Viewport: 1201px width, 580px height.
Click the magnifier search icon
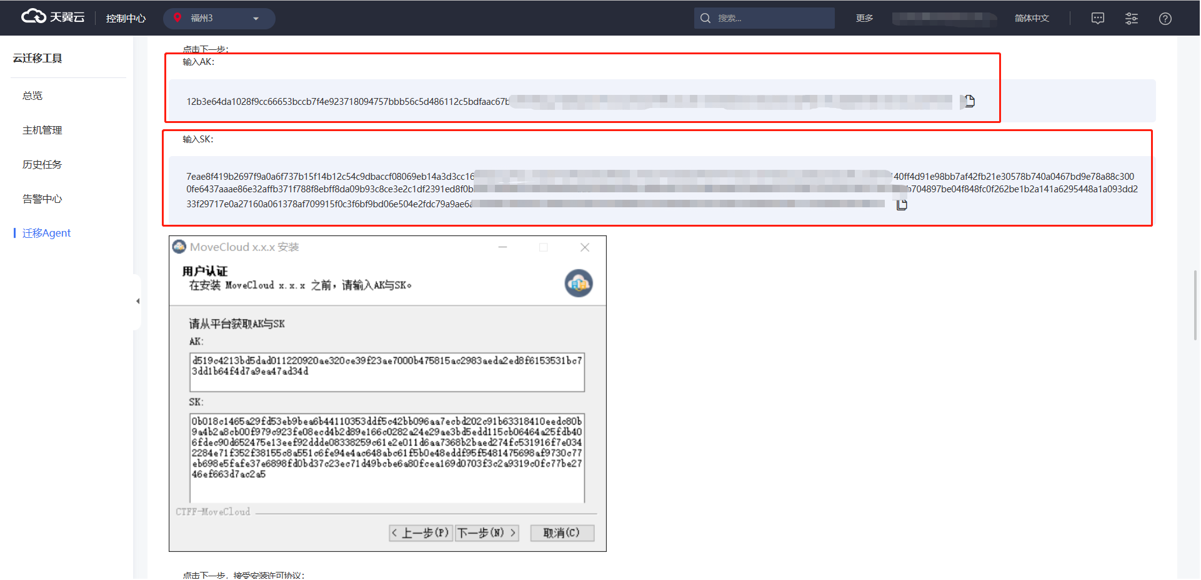pos(705,18)
